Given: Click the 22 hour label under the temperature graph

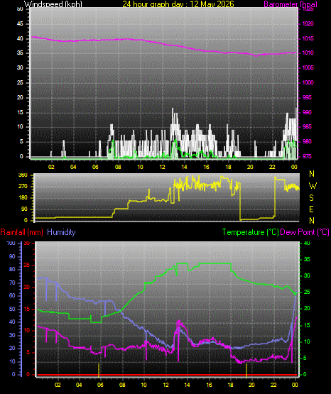Looking at the screenshot, I should 273,385.
